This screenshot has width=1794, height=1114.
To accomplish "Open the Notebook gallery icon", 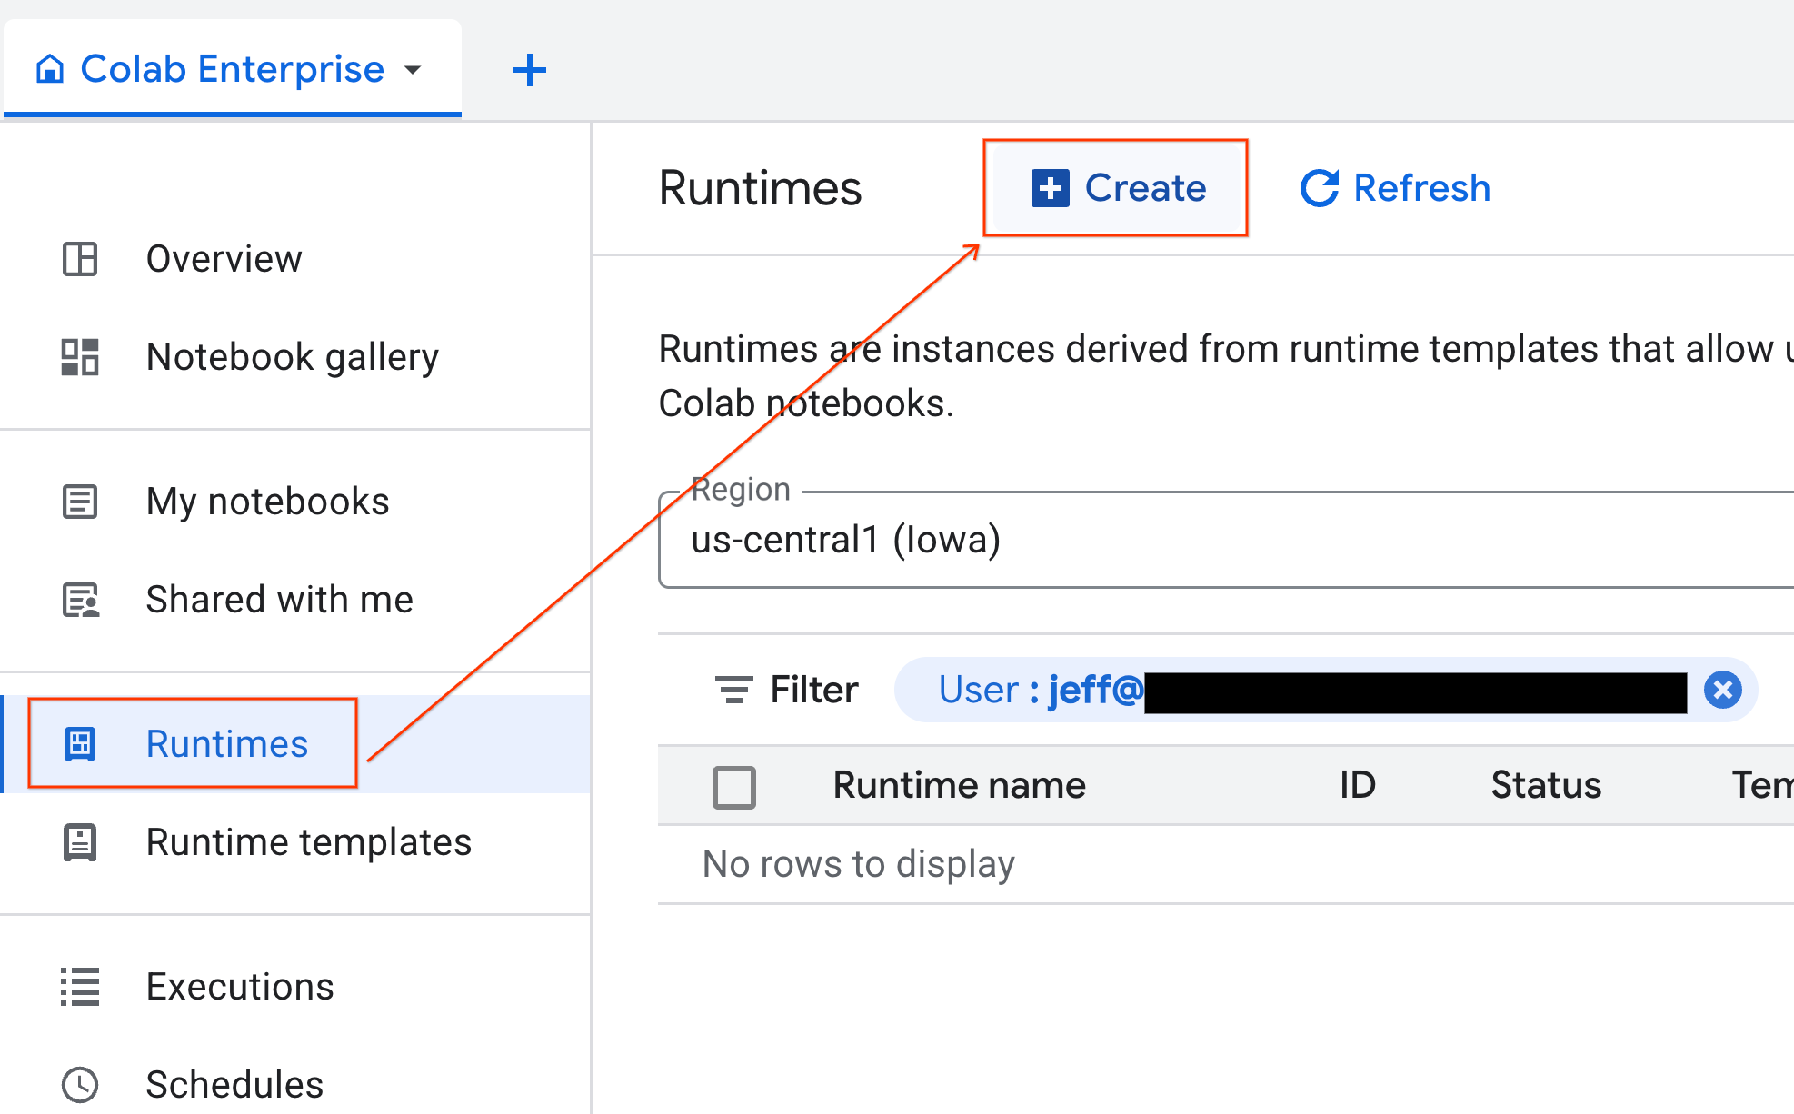I will (80, 357).
